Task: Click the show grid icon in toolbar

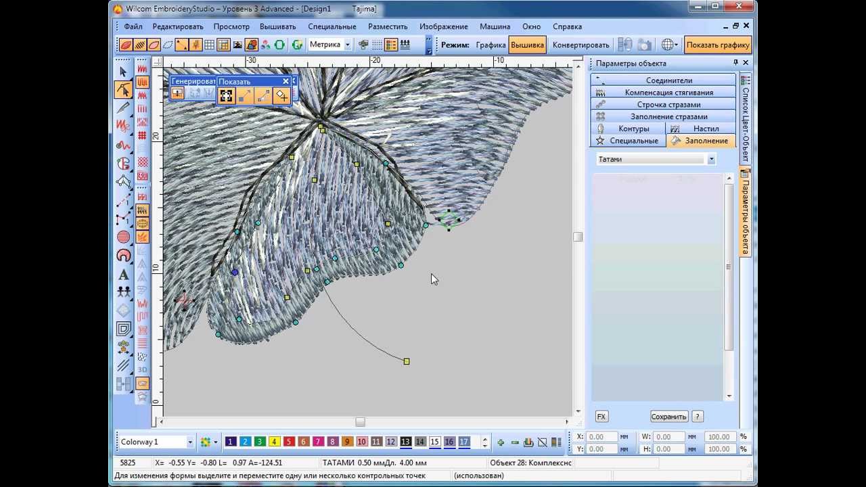Action: coord(210,45)
